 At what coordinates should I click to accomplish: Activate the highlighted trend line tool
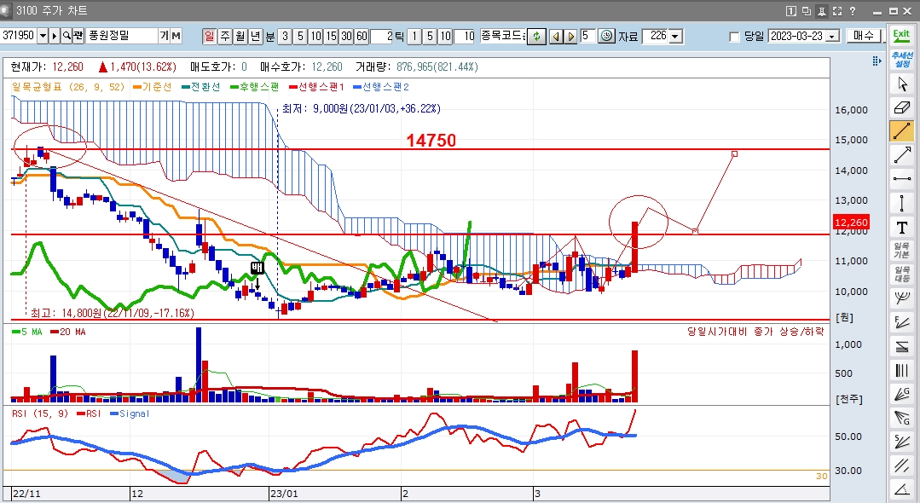tap(901, 131)
